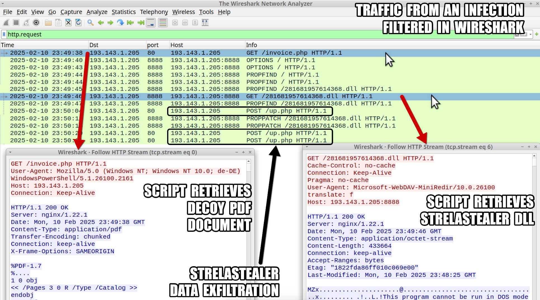Image resolution: width=540 pixels, height=300 pixels.
Task: Close this capture file icon
Action: click(x=68, y=23)
